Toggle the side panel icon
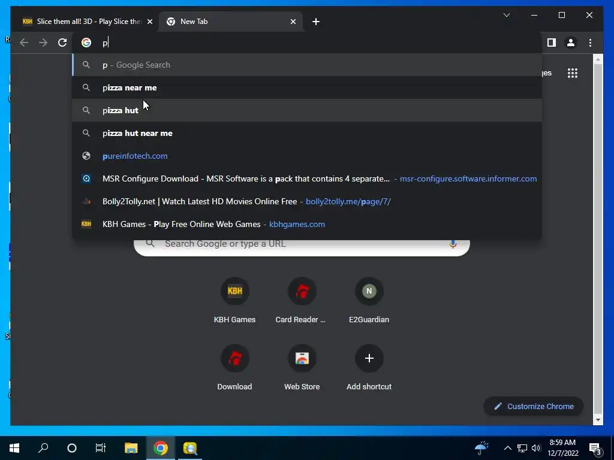The image size is (614, 460). click(552, 43)
